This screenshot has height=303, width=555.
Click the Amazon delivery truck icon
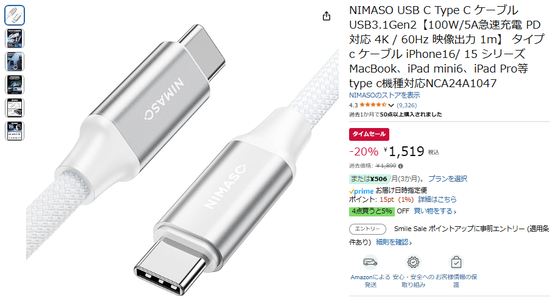[x=370, y=262]
